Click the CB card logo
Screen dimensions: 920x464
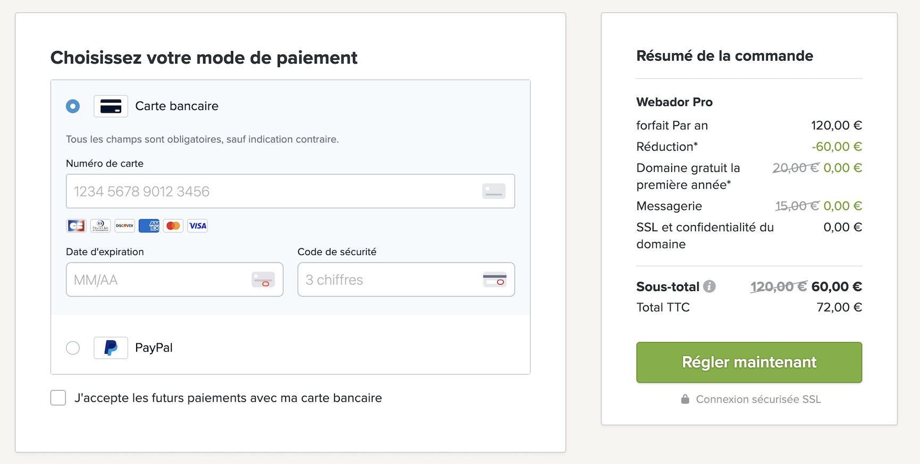pyautogui.click(x=76, y=226)
